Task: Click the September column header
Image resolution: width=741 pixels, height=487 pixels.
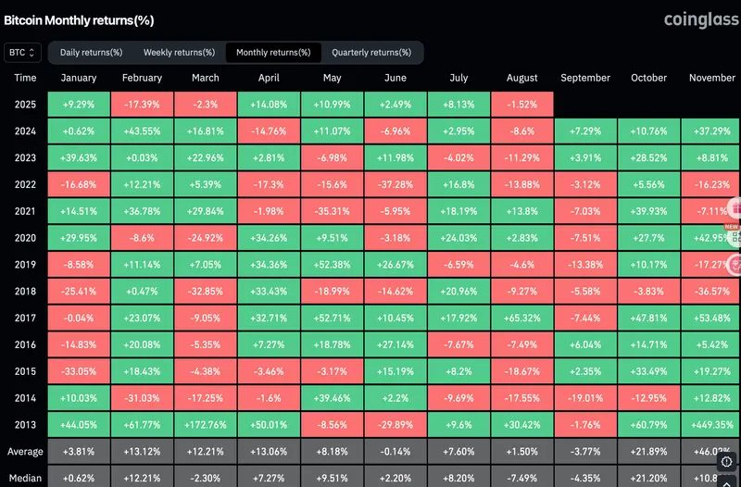Action: [x=585, y=78]
